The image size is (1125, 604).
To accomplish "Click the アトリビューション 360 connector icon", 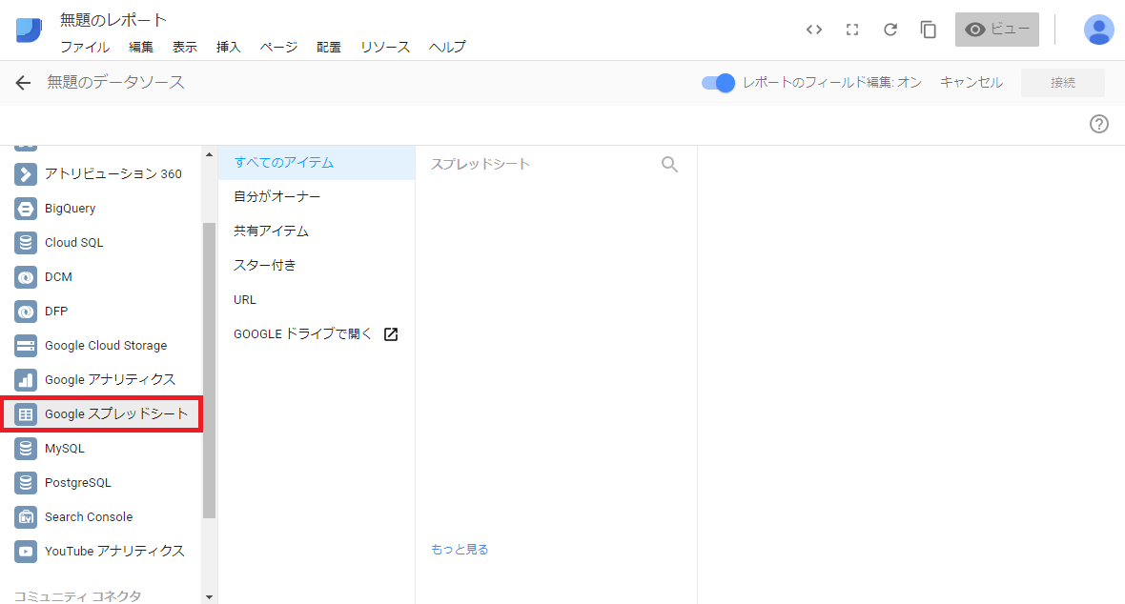I will pyautogui.click(x=26, y=173).
